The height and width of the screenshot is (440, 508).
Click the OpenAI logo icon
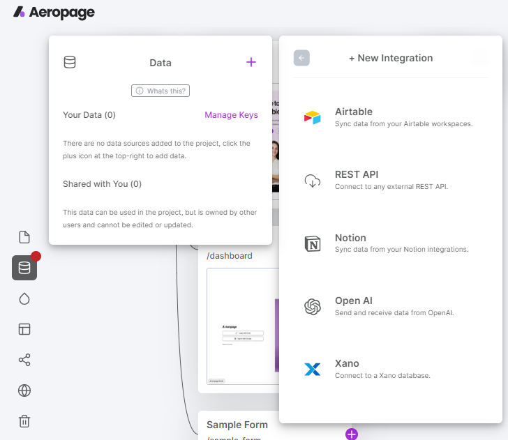point(313,307)
